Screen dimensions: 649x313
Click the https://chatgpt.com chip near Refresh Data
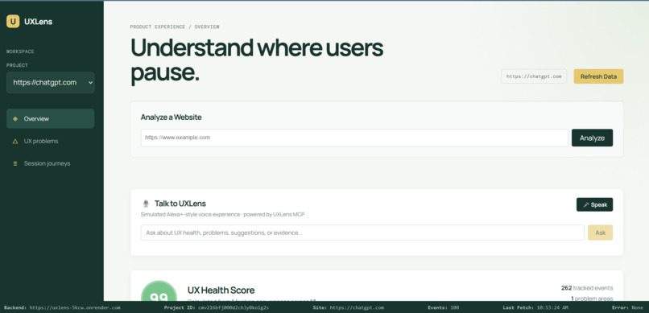(x=534, y=76)
